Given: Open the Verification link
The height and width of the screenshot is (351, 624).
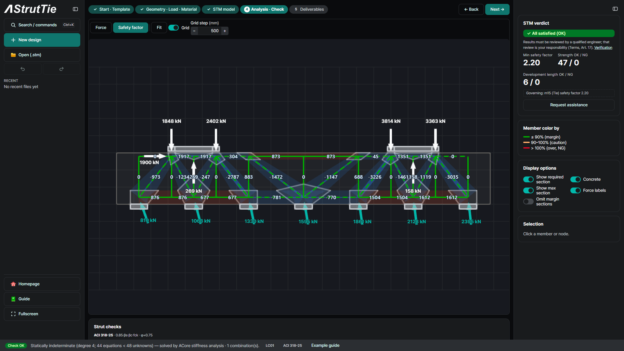Looking at the screenshot, I should 603,47.
